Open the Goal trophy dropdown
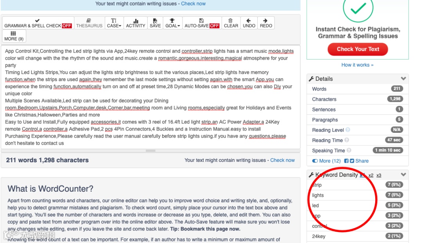This screenshot has height=243, width=423. point(173,23)
